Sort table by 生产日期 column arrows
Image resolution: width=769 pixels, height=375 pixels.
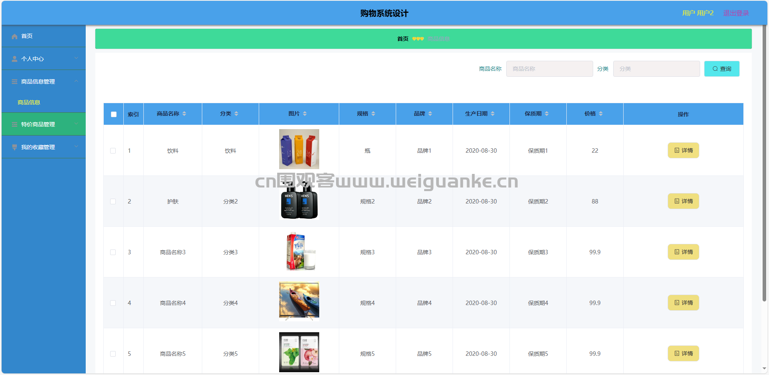(493, 114)
